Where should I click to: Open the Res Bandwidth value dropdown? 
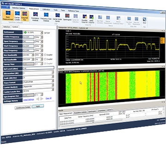click(x=33, y=55)
